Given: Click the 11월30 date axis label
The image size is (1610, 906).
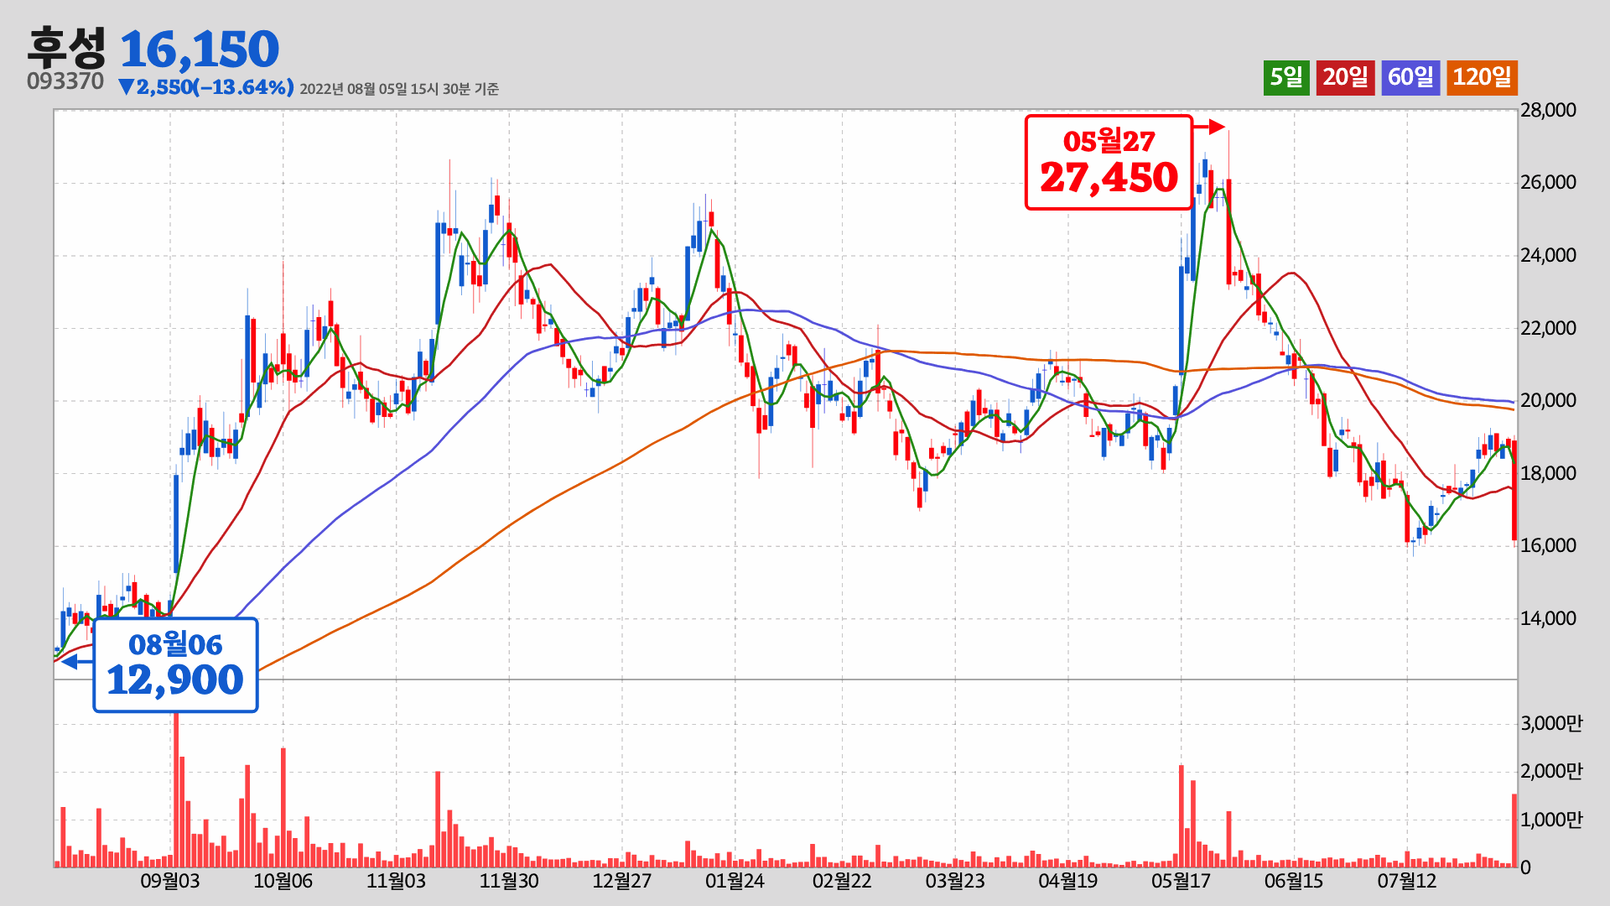Looking at the screenshot, I should (x=509, y=881).
